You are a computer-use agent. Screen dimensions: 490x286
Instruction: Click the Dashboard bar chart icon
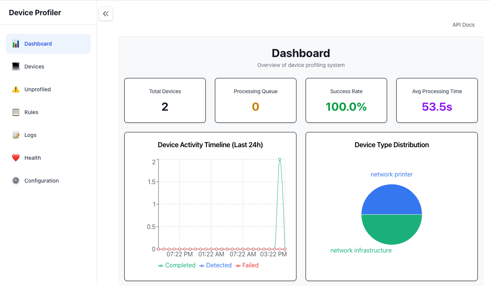tap(16, 43)
